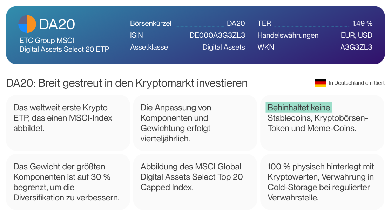Open the card about quarterly 'vierteljährlich' adjustment

coord(195,123)
